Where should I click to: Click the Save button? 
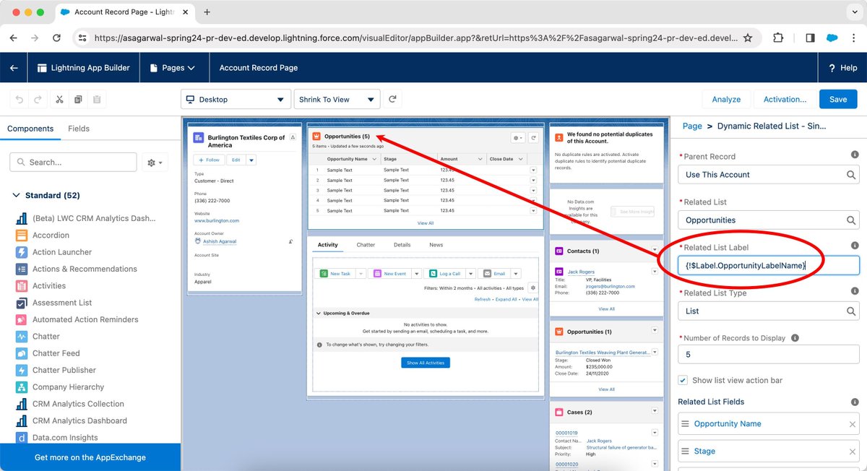click(838, 100)
